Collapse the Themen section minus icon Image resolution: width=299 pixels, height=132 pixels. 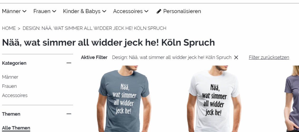[x=69, y=114]
